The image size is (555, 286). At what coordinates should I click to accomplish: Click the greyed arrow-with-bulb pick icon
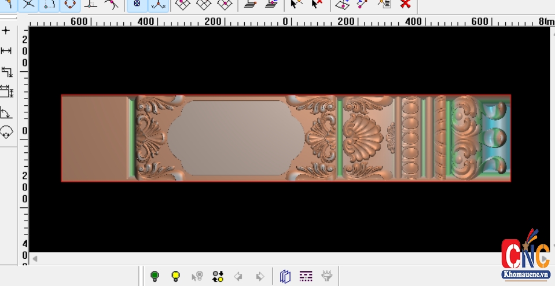coord(197,276)
